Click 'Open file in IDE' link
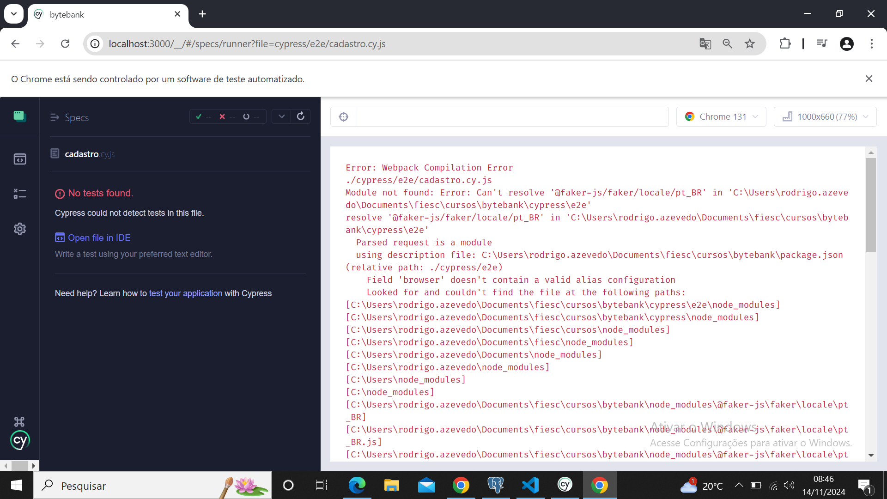The image size is (887, 499). coord(100,237)
